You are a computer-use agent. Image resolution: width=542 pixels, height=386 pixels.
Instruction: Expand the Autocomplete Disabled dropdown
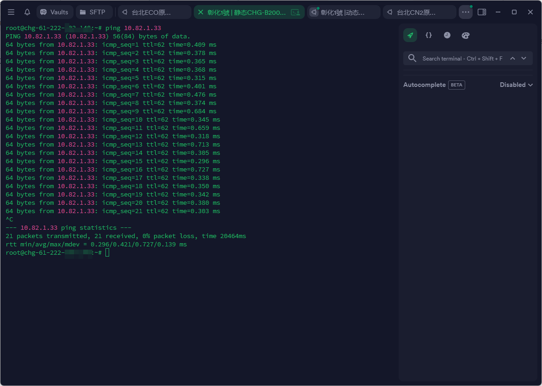pyautogui.click(x=516, y=85)
